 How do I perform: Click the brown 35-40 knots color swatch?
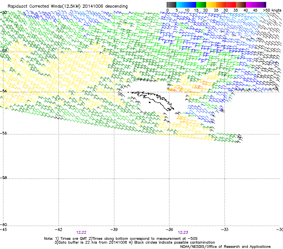[x=241, y=5]
